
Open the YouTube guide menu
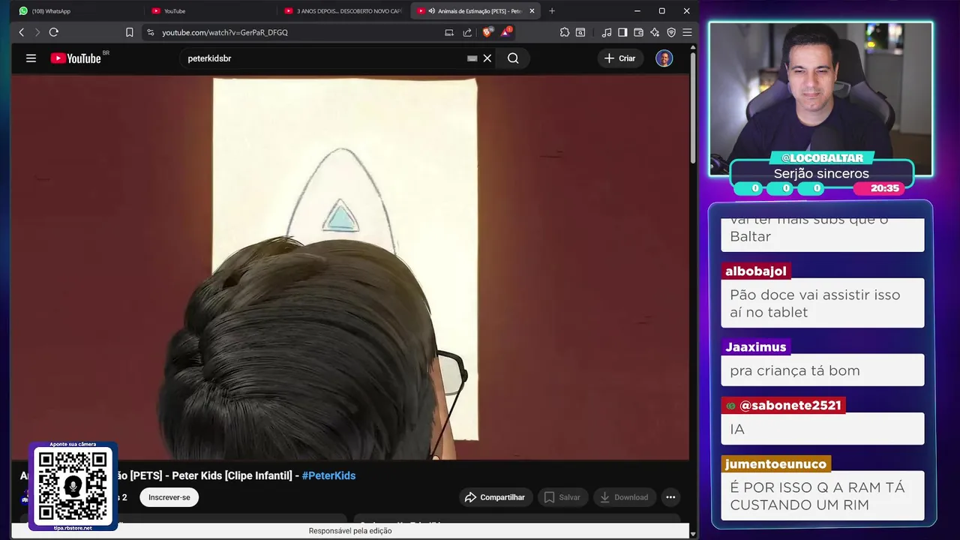point(31,58)
